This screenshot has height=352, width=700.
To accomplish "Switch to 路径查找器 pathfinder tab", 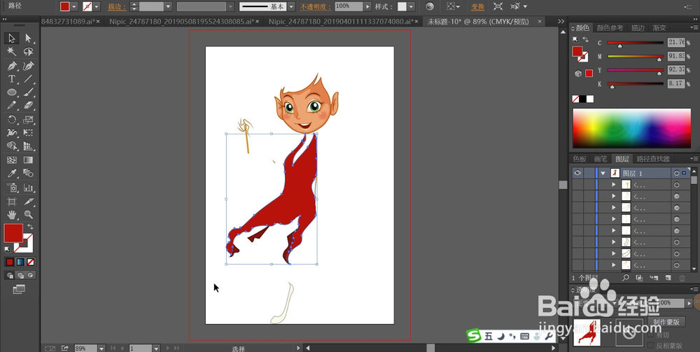I will tap(653, 159).
